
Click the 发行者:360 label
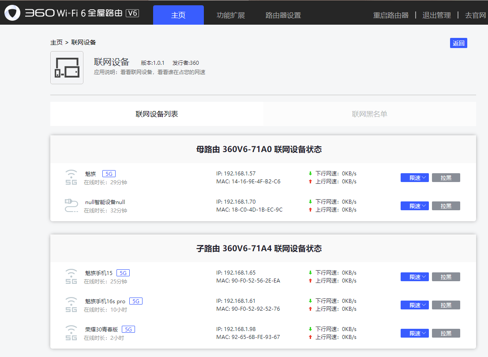pyautogui.click(x=185, y=63)
